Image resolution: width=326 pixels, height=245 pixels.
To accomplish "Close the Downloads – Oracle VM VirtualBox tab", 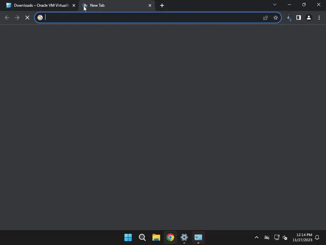I will (74, 5).
